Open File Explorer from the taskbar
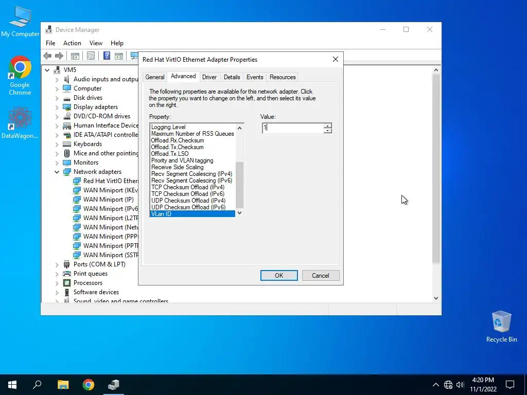 tap(63, 385)
